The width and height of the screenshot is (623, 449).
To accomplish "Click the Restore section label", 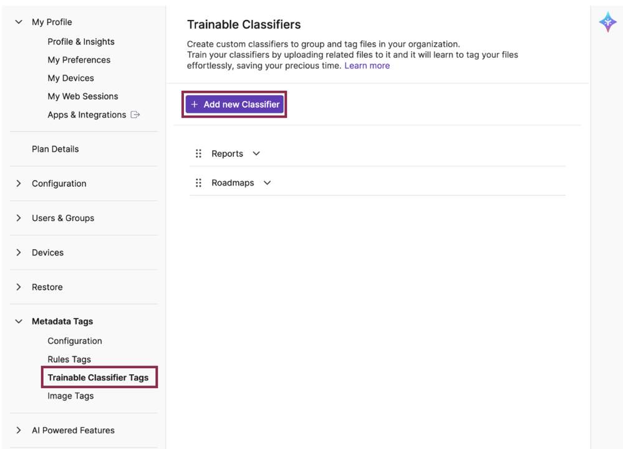I will tap(47, 286).
